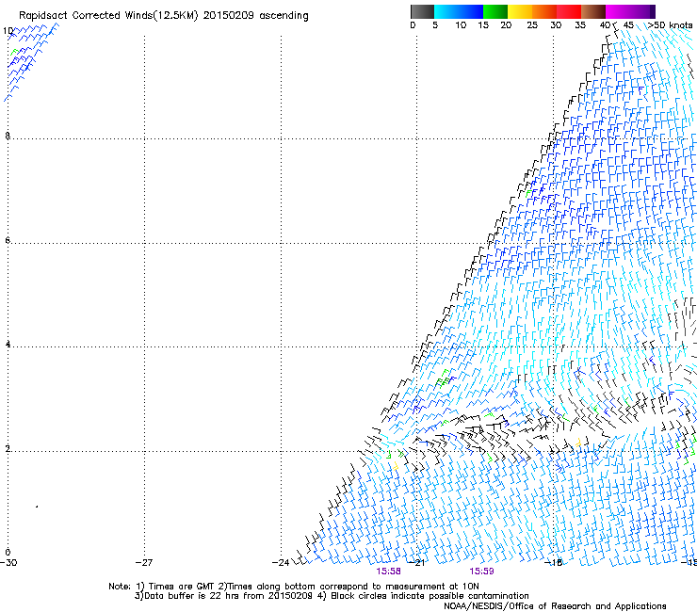Click the blue 5-15 knots legend segment
The image size is (697, 612).
click(459, 11)
